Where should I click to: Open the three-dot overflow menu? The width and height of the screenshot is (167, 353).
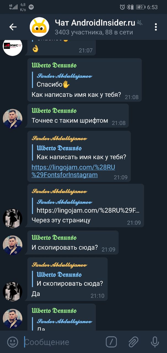pyautogui.click(x=156, y=27)
